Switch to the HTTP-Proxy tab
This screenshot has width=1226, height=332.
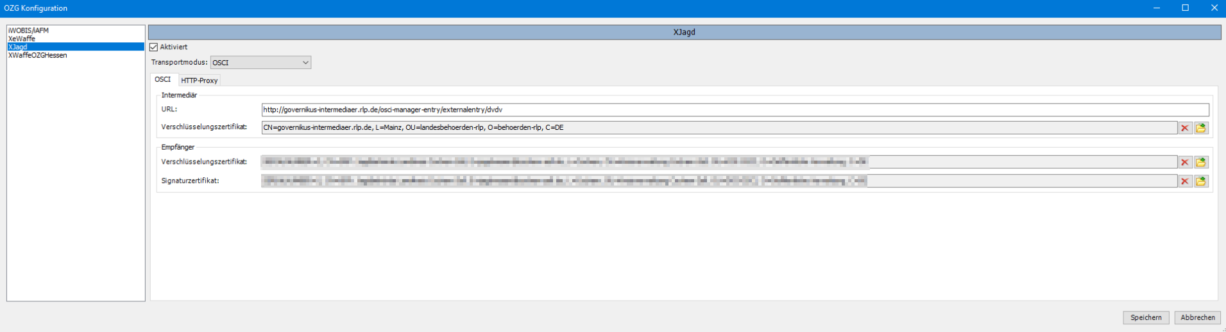tap(199, 81)
